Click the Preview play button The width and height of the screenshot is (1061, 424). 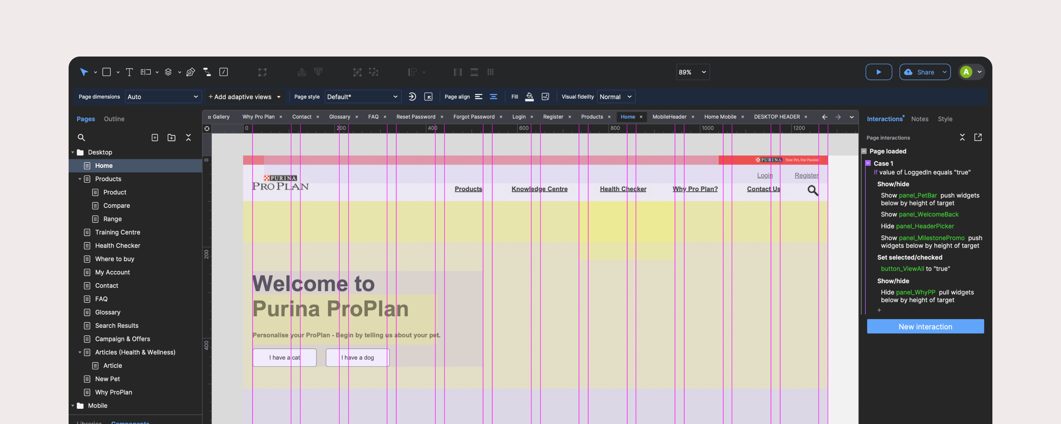879,72
